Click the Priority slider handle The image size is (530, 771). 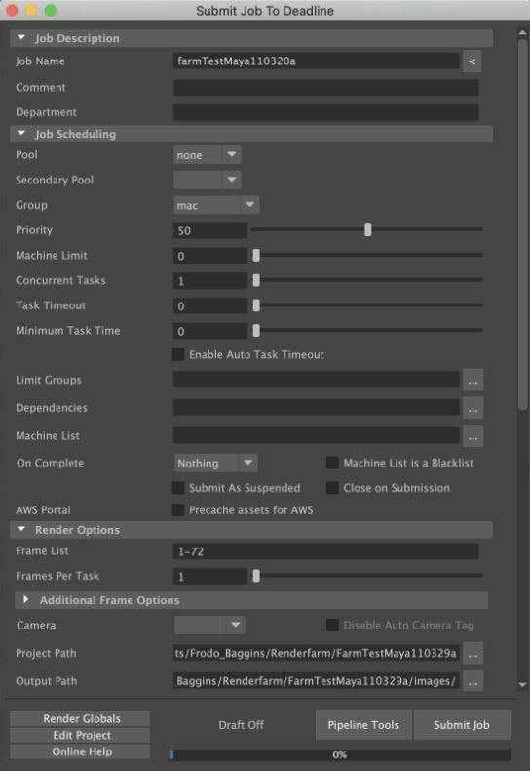tap(368, 229)
